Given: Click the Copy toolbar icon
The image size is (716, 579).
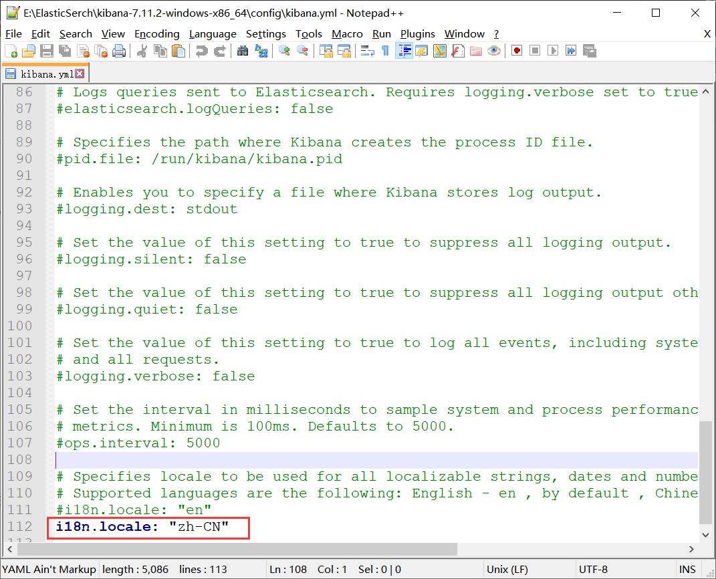Looking at the screenshot, I should [160, 51].
